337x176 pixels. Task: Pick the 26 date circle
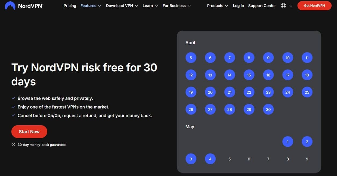point(191,110)
